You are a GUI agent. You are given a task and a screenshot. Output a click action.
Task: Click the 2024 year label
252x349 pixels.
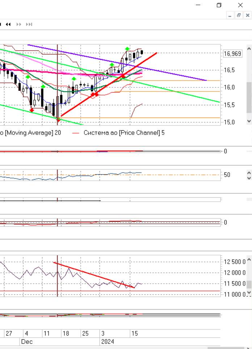(108, 342)
